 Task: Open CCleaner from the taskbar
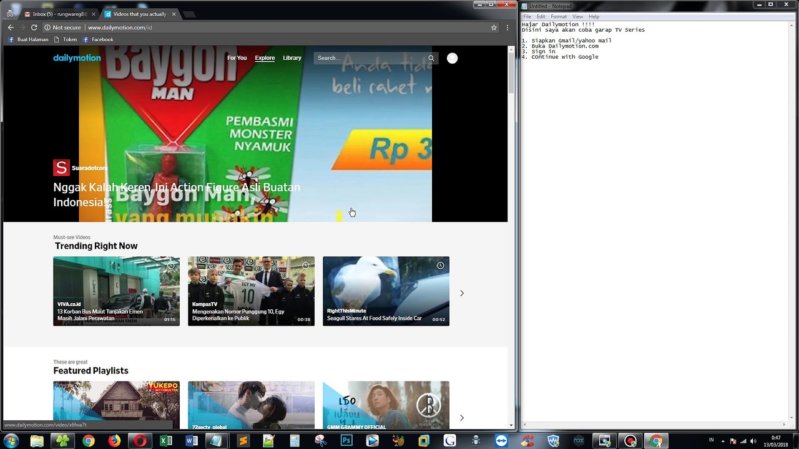tap(527, 441)
